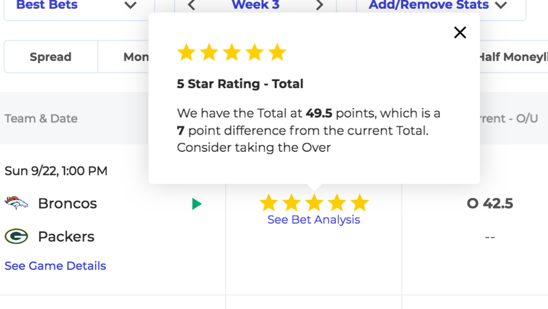Image resolution: width=548 pixels, height=309 pixels.
Task: Click the green arrow beside Broncos
Action: (x=197, y=204)
